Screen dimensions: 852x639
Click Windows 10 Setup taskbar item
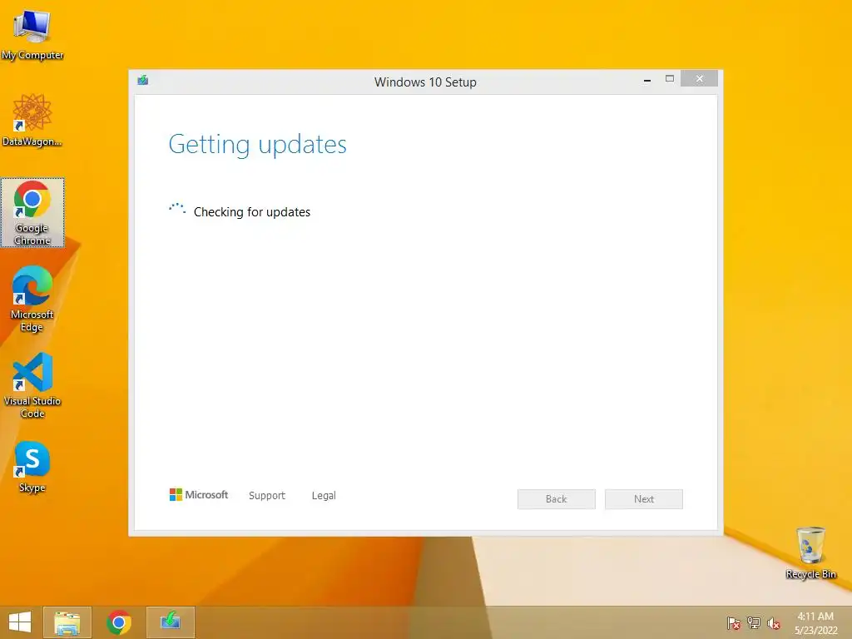[x=171, y=622]
